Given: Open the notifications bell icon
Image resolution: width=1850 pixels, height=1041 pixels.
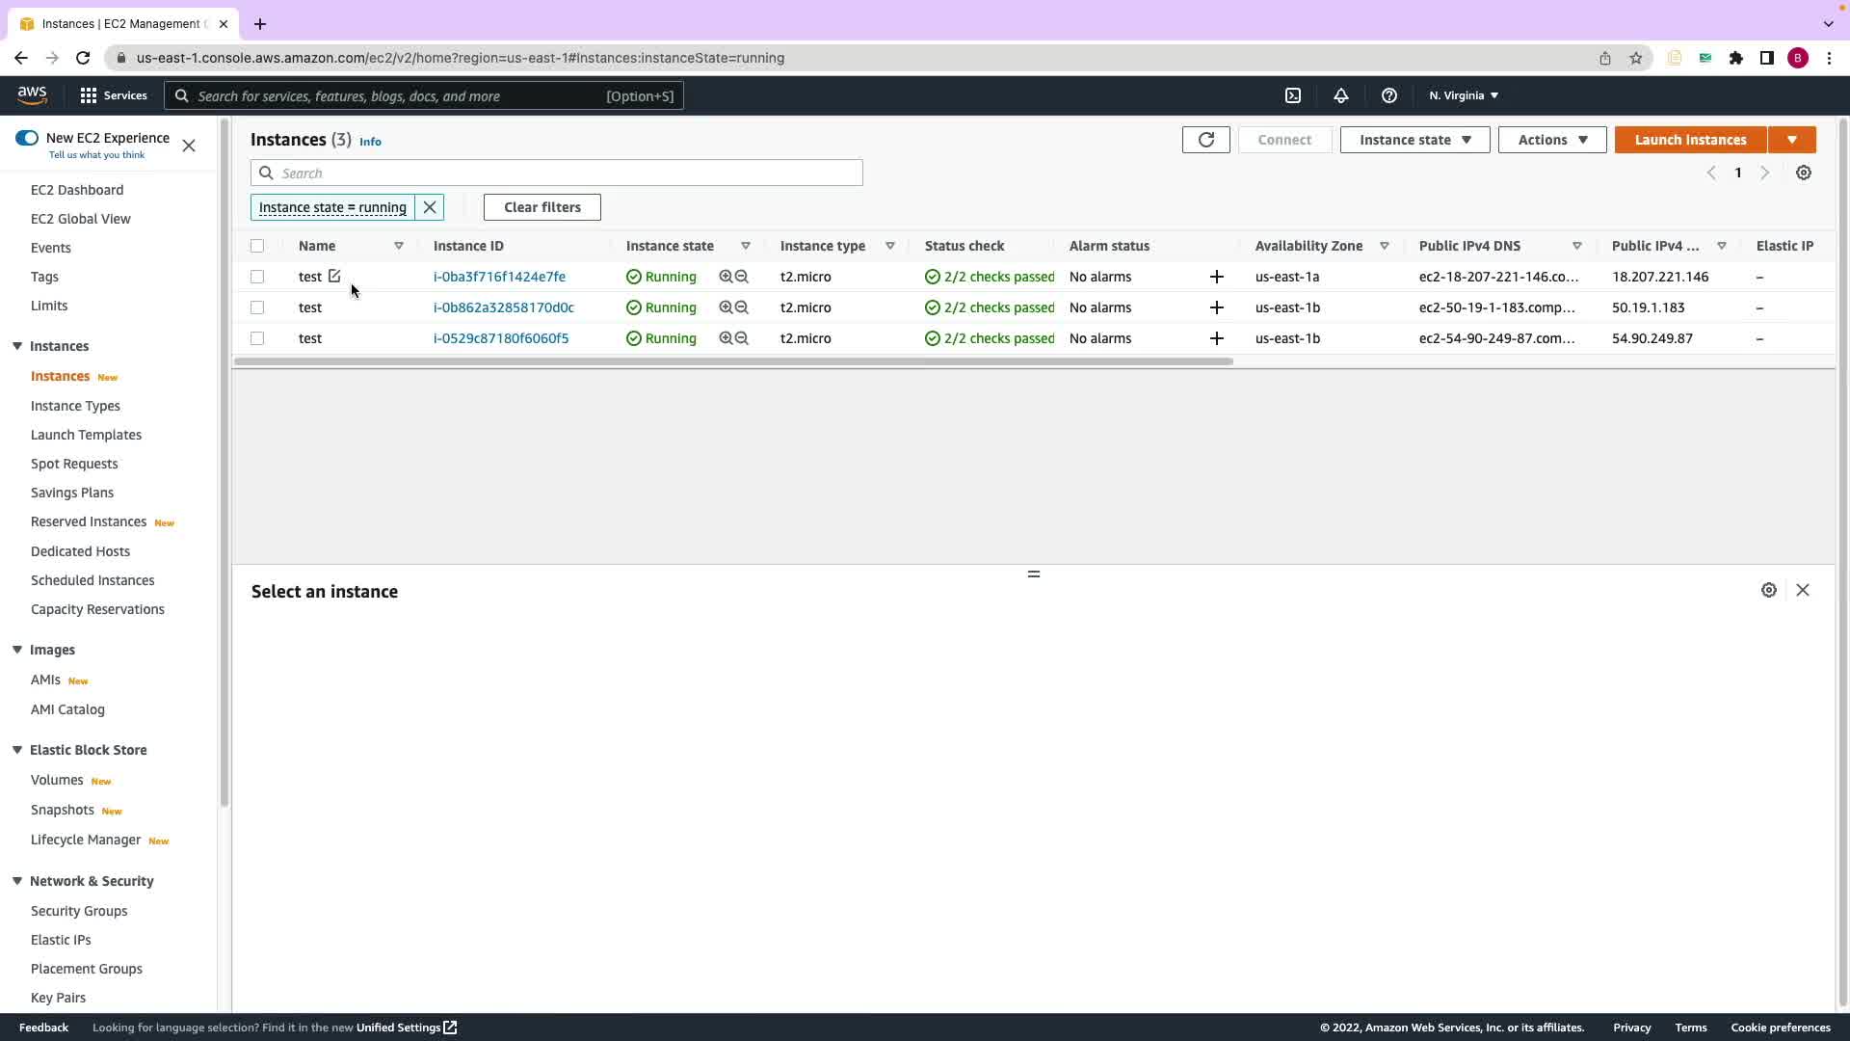Looking at the screenshot, I should click(x=1340, y=95).
